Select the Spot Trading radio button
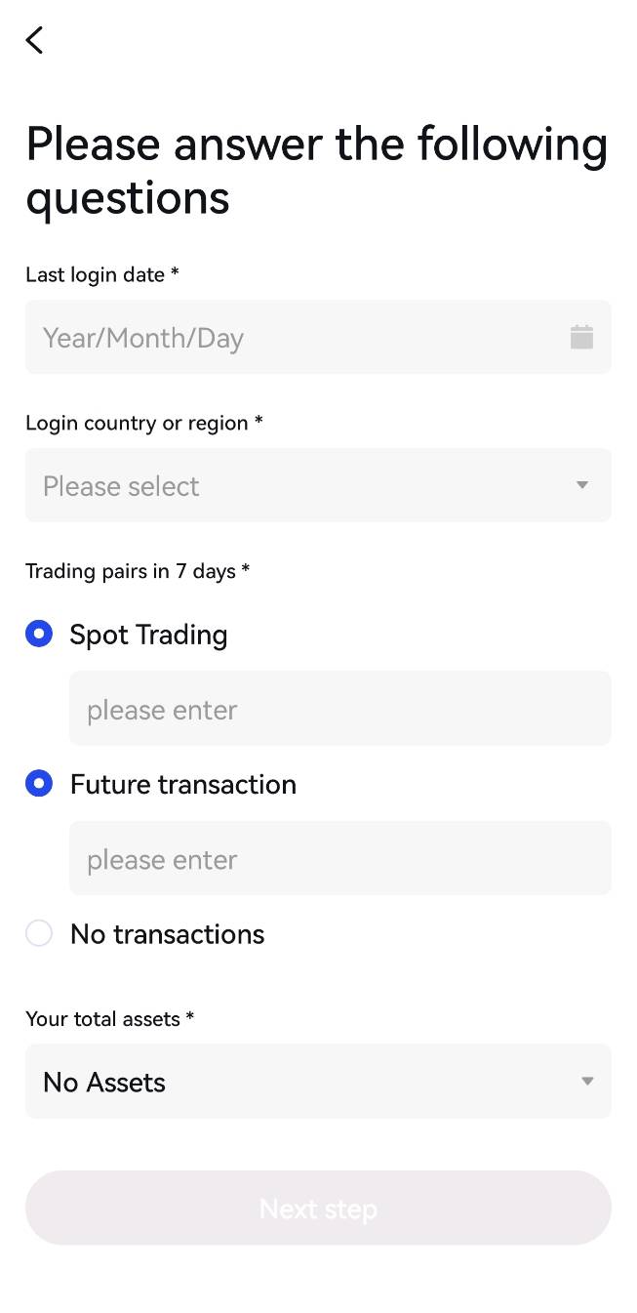This screenshot has width=637, height=1313. coord(39,635)
